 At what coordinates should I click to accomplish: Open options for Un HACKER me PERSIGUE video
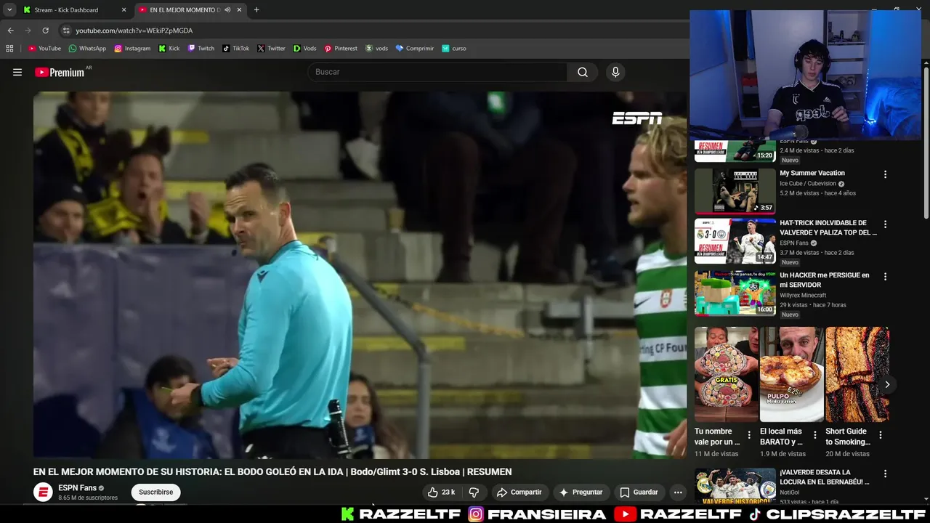pos(885,277)
